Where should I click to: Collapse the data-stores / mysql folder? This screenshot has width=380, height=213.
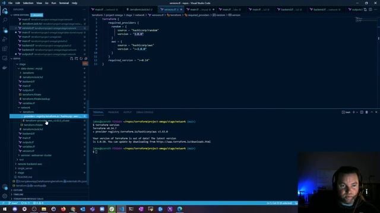point(18,69)
